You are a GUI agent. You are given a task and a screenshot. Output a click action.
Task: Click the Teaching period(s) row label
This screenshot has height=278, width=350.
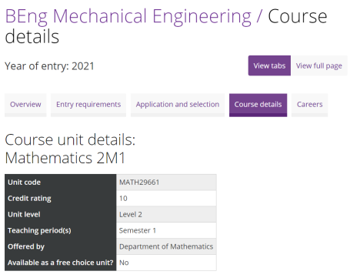(61, 230)
